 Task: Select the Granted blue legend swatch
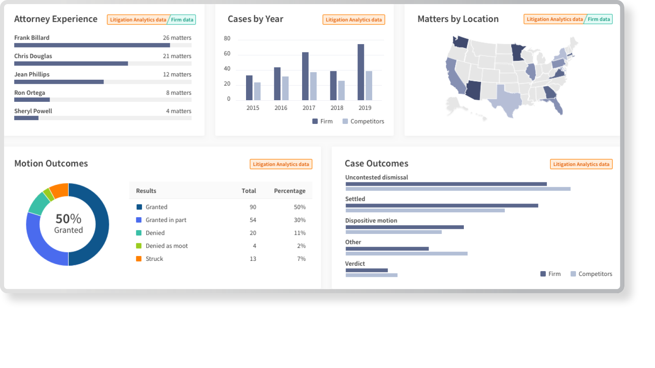[139, 207]
